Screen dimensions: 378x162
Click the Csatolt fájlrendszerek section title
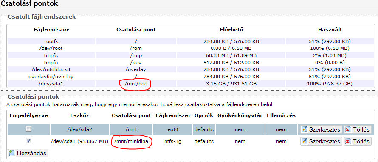coord(42,16)
